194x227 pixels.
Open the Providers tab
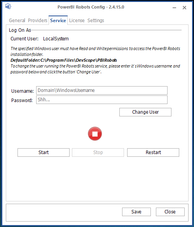(x=38, y=21)
